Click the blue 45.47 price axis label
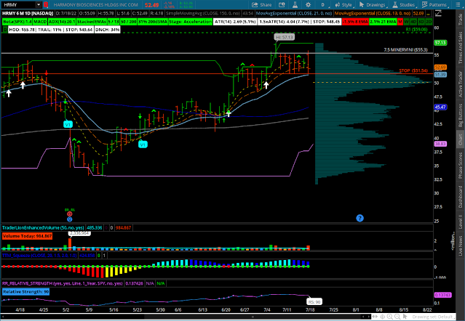 pos(440,107)
